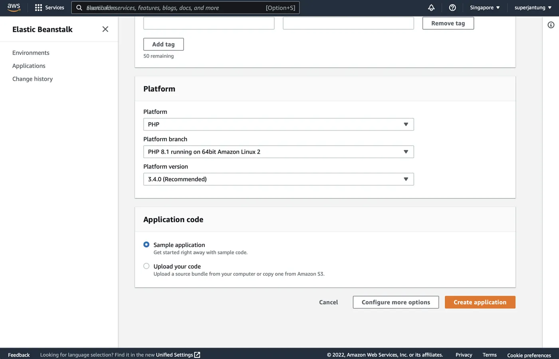Click the 'Platform branch' field label
The width and height of the screenshot is (559, 359).
click(x=165, y=139)
